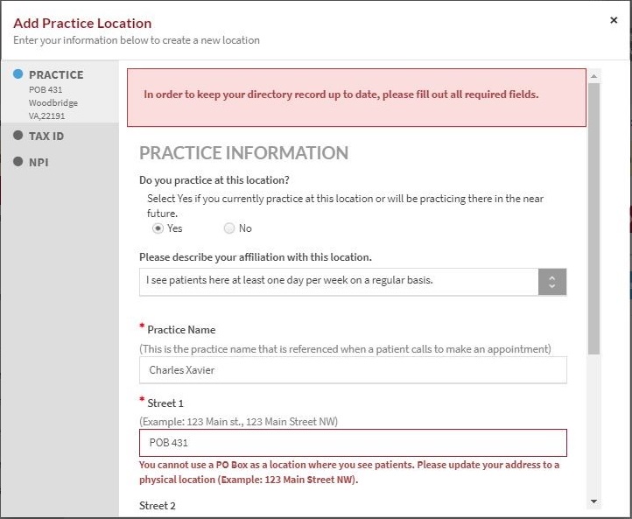This screenshot has height=519, width=632.
Task: Select No for practicing at this location
Action: coord(229,228)
